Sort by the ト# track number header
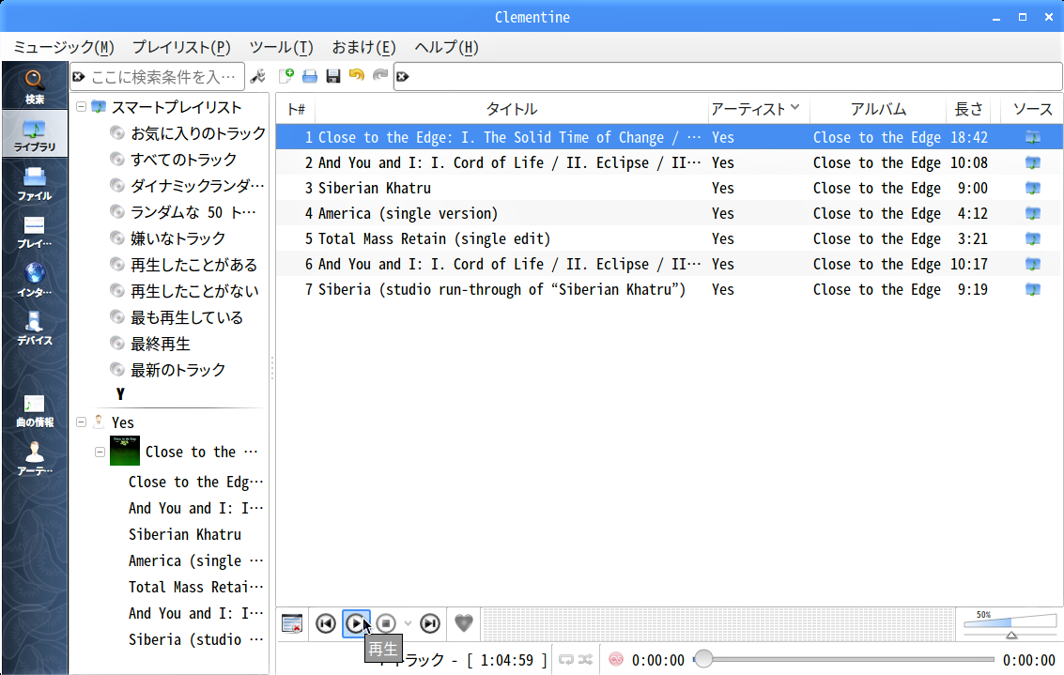Screen dimensions: 1064x675 (x=297, y=109)
